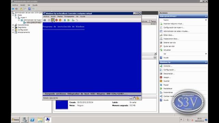Open Configuración de Hyper-V action

point(174,28)
